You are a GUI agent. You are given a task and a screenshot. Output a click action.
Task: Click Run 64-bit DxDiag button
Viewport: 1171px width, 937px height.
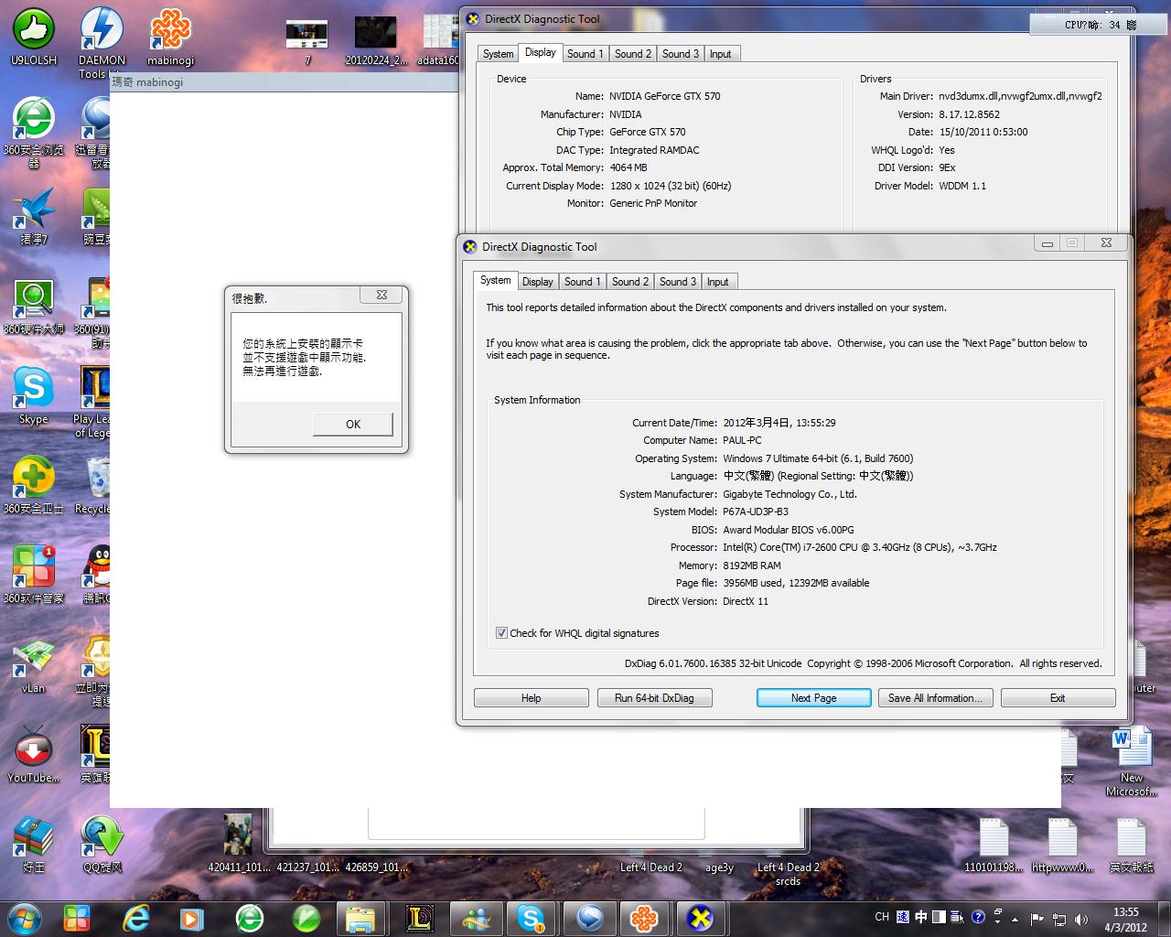pos(654,698)
